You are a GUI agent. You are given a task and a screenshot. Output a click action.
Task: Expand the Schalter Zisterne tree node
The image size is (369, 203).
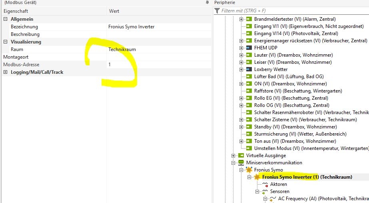click(x=241, y=120)
